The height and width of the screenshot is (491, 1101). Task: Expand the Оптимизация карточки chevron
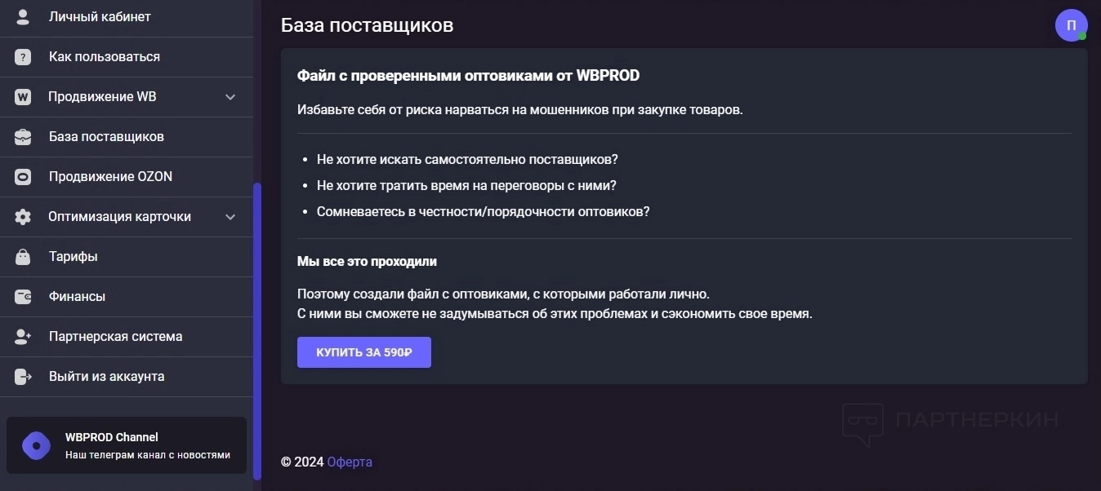pos(230,217)
